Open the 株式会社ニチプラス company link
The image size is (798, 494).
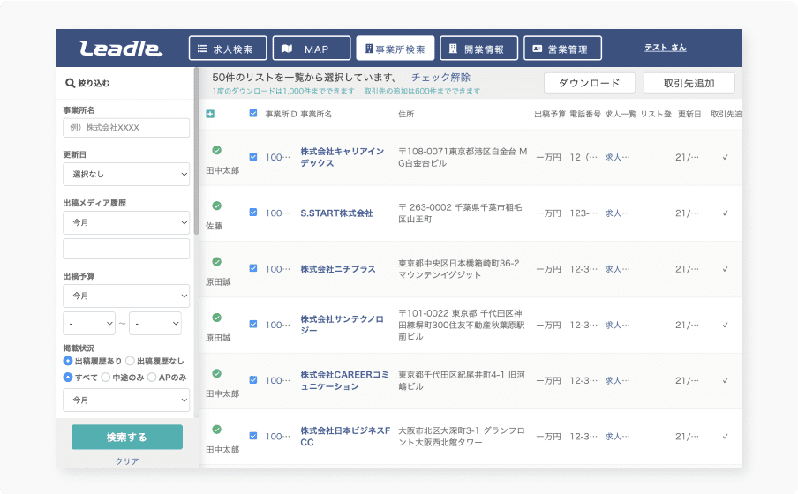pos(338,269)
